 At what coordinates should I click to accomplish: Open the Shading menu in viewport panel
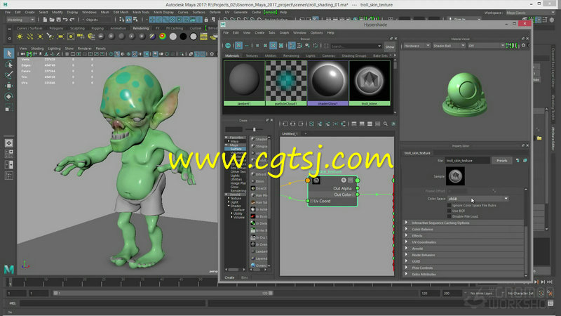[37, 48]
